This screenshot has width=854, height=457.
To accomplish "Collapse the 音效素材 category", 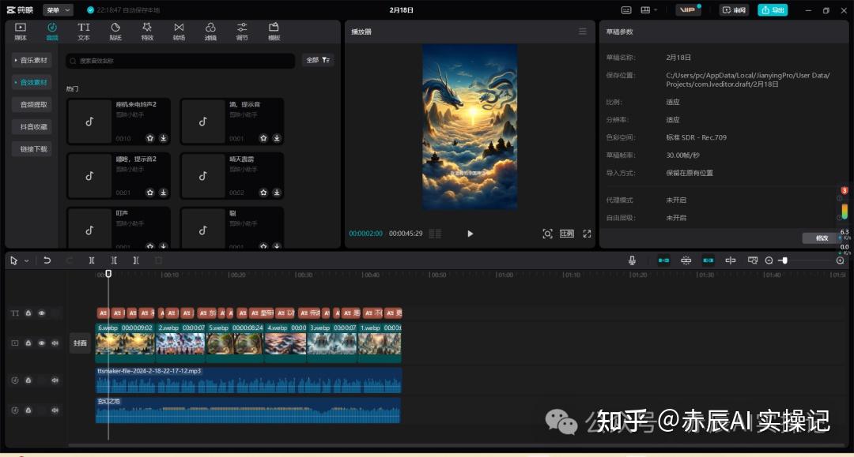I will click(x=32, y=82).
